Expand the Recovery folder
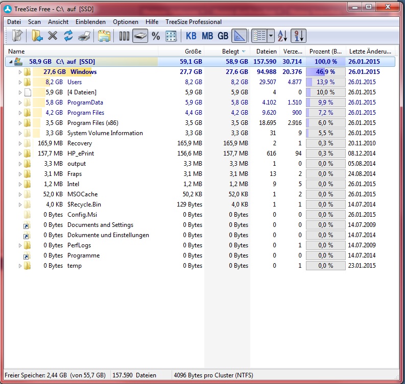The image size is (405, 384). coord(20,143)
